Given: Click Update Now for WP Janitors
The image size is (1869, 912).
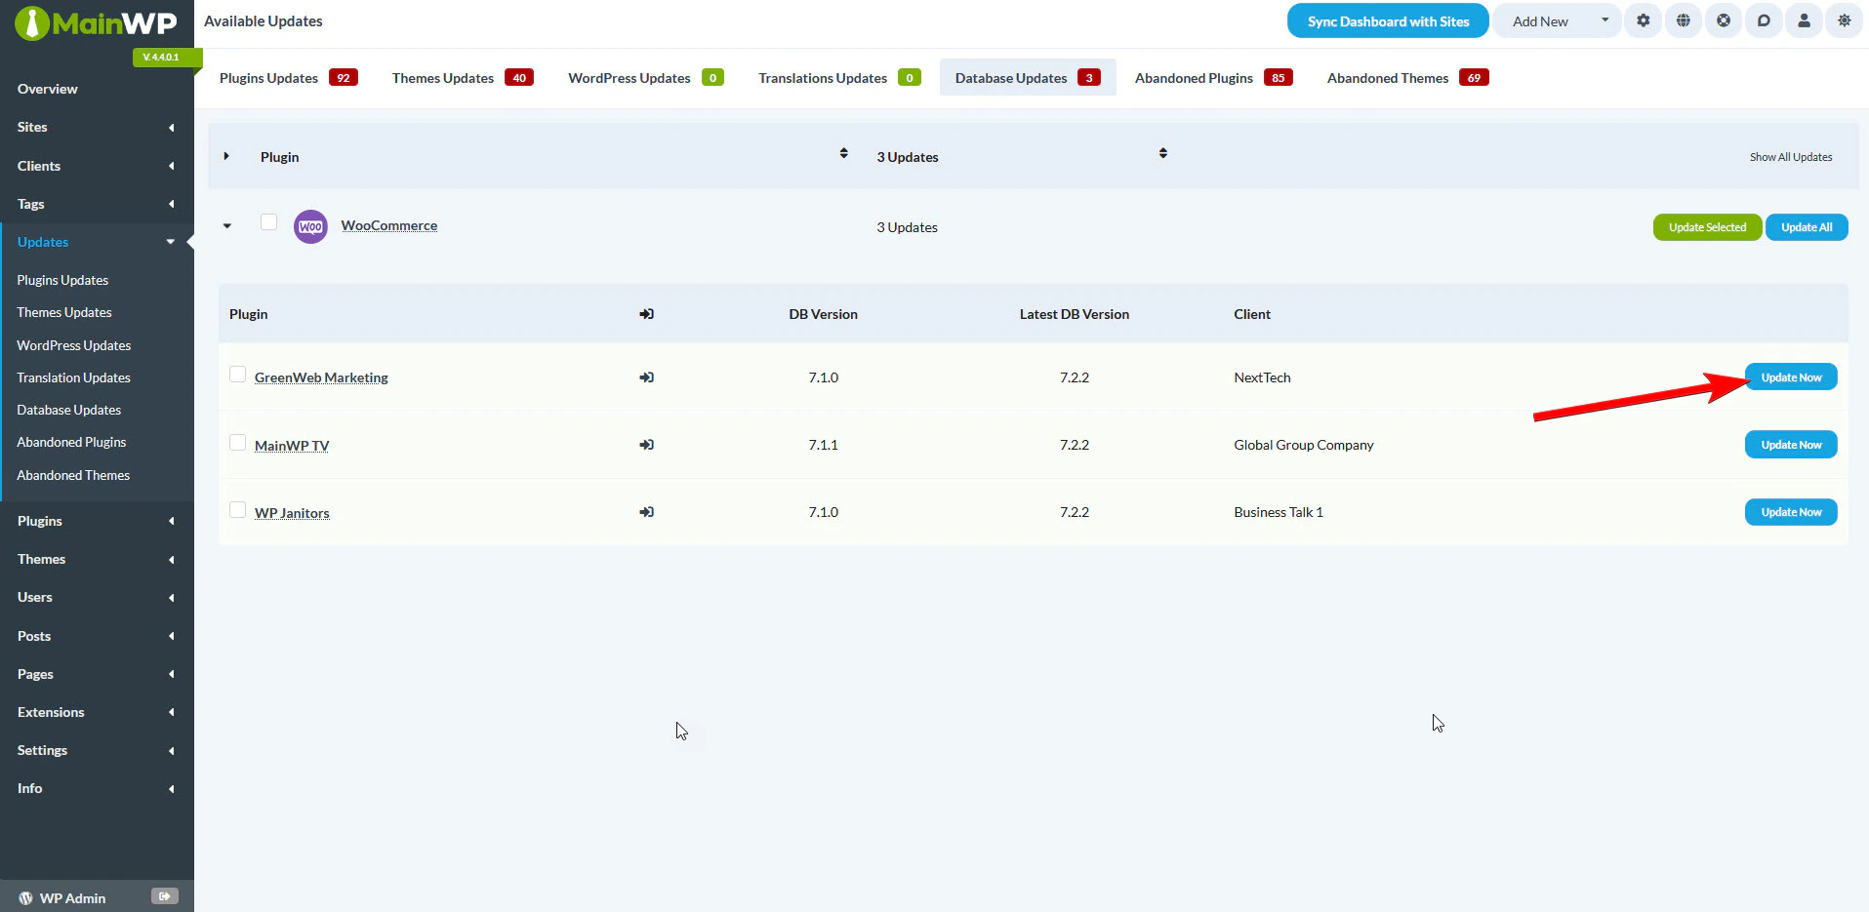Looking at the screenshot, I should 1791,512.
